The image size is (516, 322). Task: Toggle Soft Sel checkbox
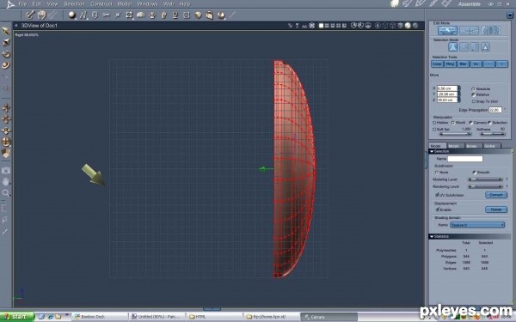click(x=434, y=129)
